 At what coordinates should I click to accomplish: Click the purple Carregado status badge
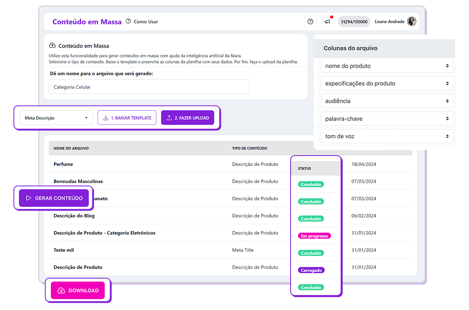311,270
